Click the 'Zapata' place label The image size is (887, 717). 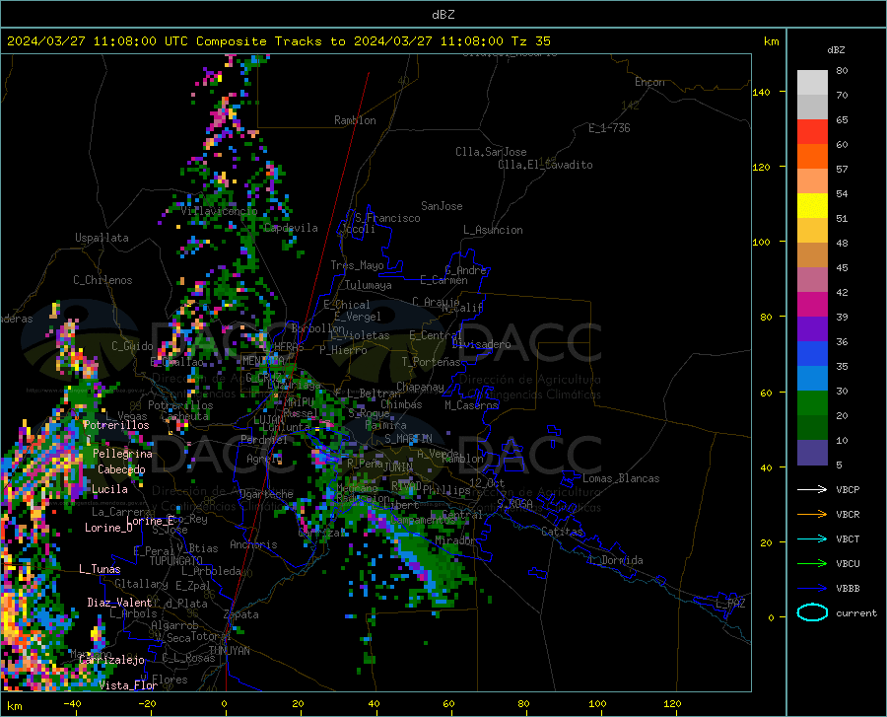pos(241,614)
